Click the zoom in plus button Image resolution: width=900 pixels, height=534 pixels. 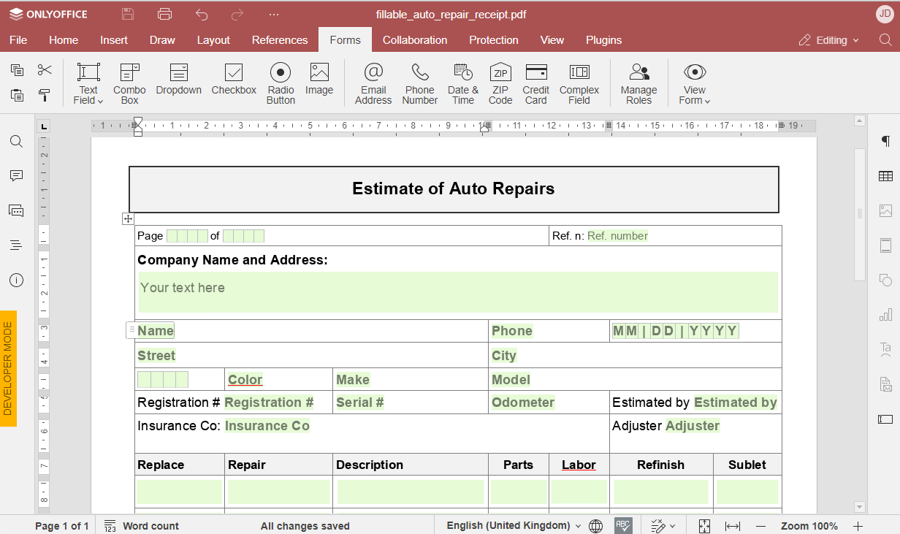click(x=858, y=525)
